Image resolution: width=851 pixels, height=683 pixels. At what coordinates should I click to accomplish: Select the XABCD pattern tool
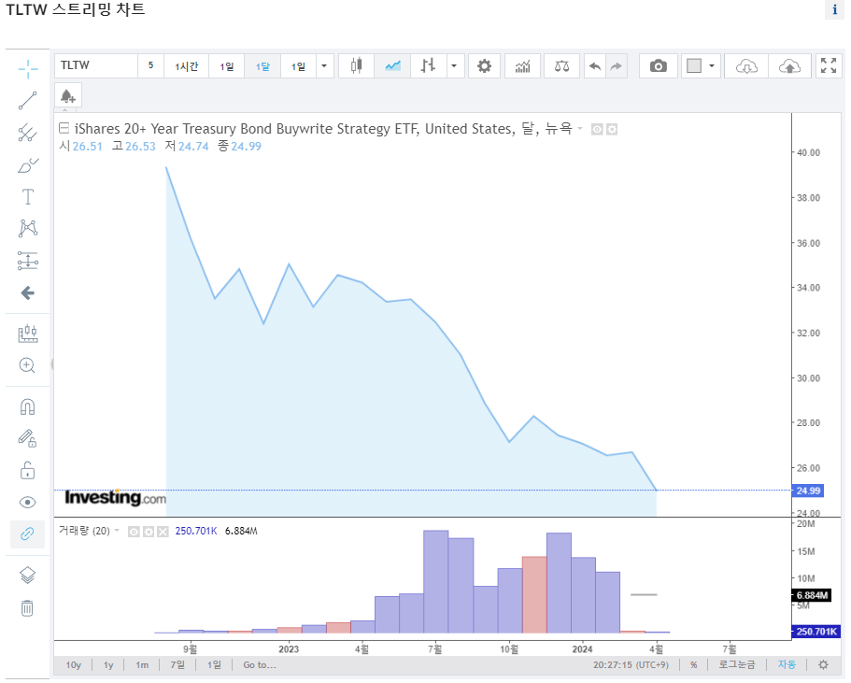point(28,228)
